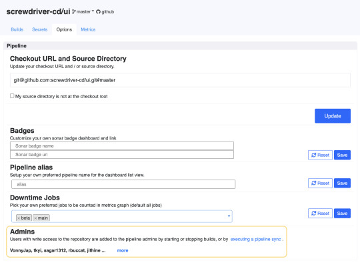Screen dimensions: 360x263
Task: Show more admins via more link
Action: [123, 250]
